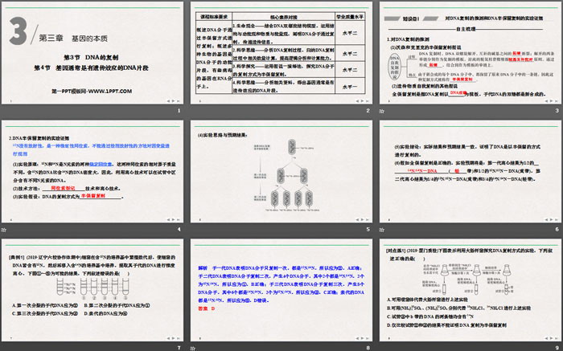Viewport: 563px width, 351px height.
Task: Click the last-slide arrow icon on slide 1
Action: pos(178,101)
